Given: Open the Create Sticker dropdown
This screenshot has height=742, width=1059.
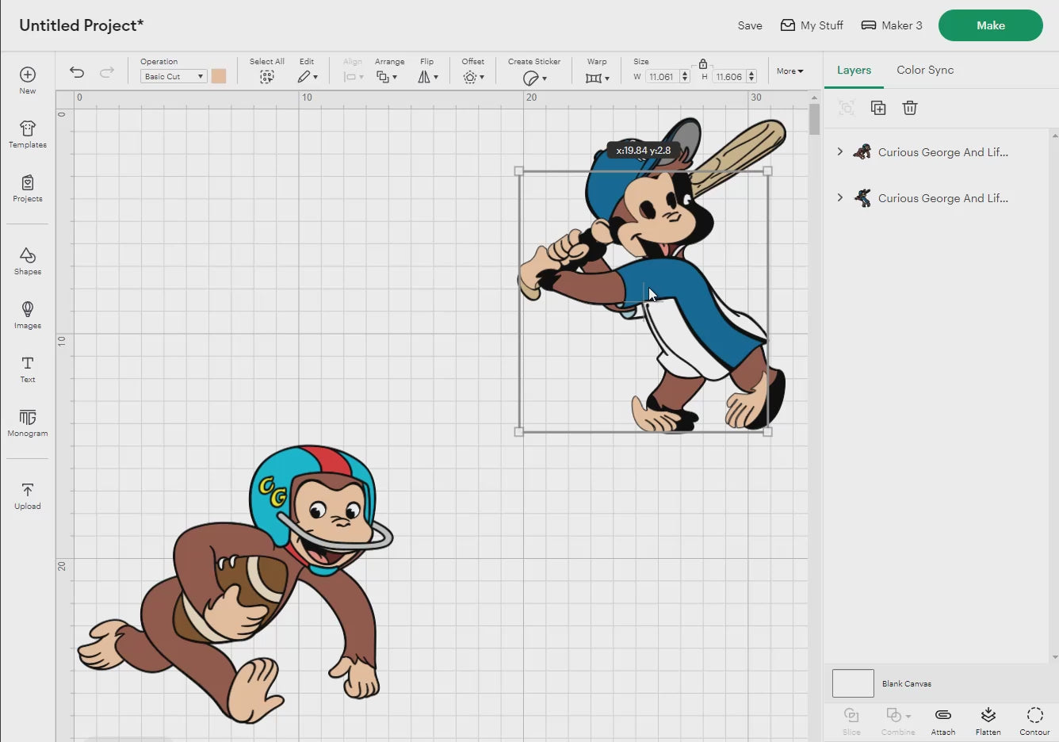Looking at the screenshot, I should tap(535, 78).
